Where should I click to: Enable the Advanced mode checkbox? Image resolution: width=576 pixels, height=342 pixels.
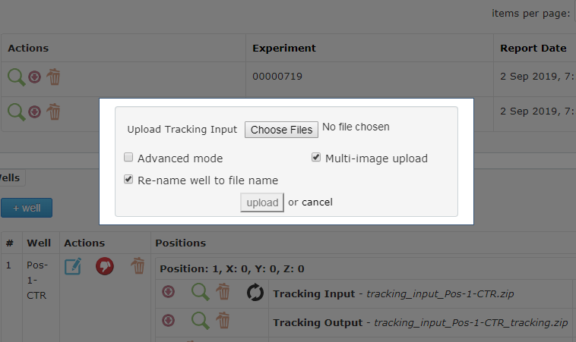coord(128,157)
